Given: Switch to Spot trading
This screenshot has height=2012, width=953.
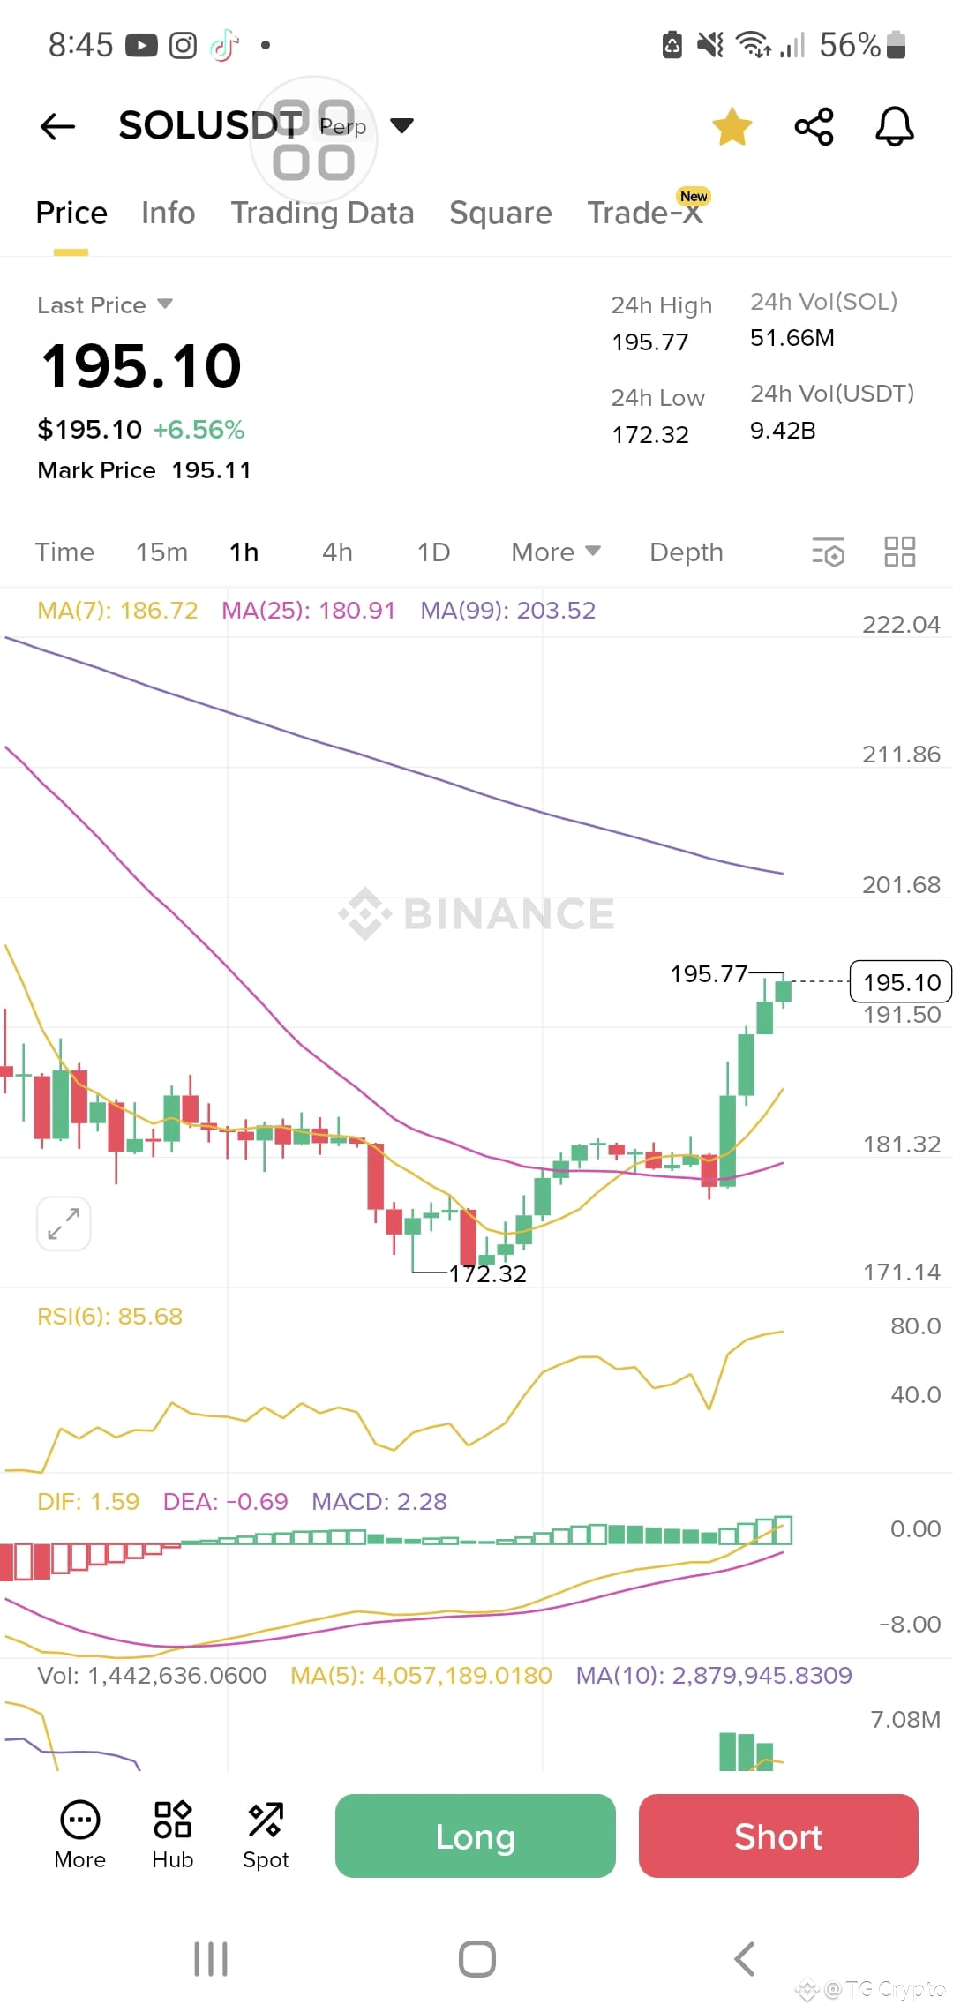Looking at the screenshot, I should coord(266,1835).
